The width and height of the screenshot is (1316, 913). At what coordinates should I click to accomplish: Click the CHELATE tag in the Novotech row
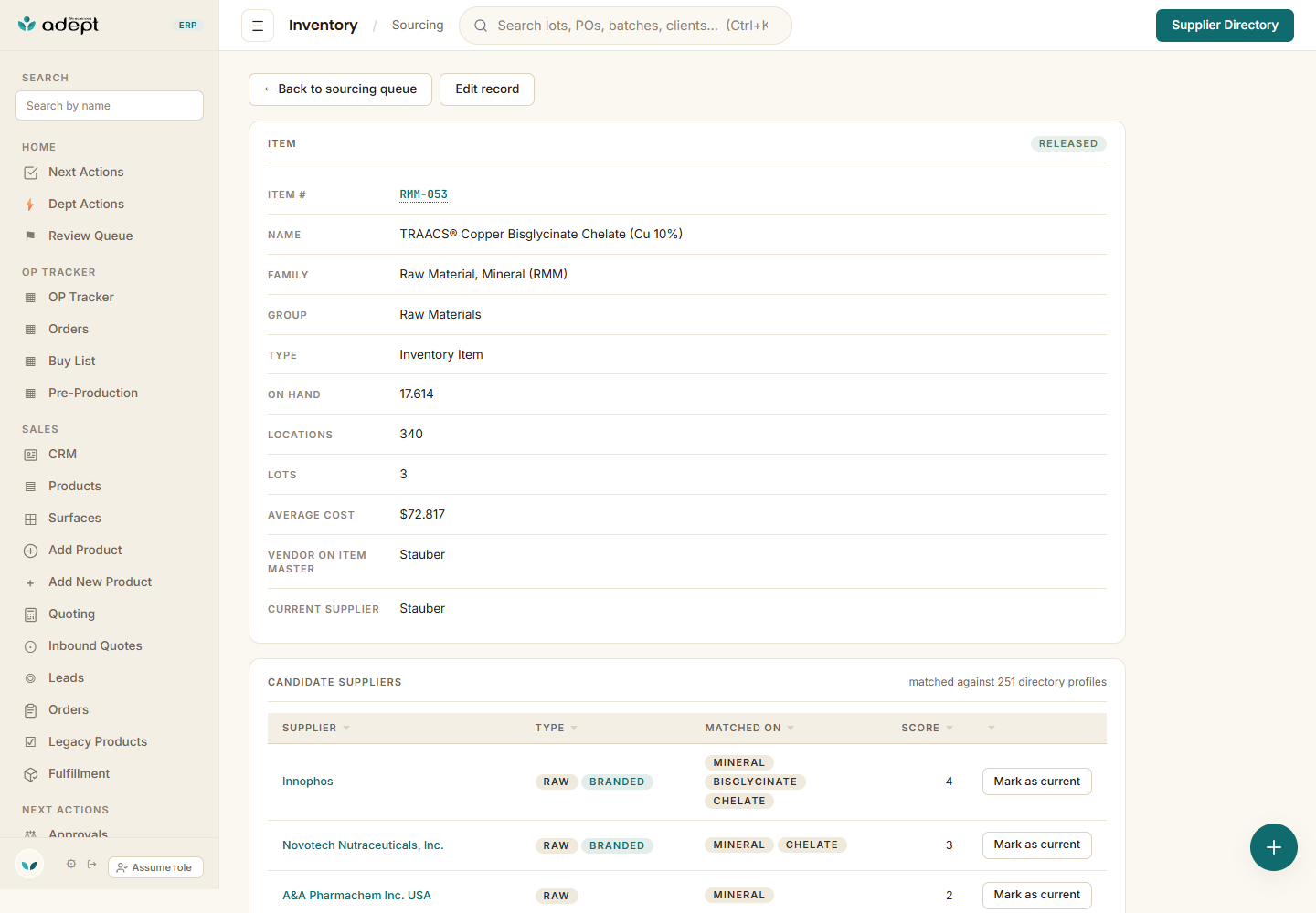pyautogui.click(x=812, y=845)
